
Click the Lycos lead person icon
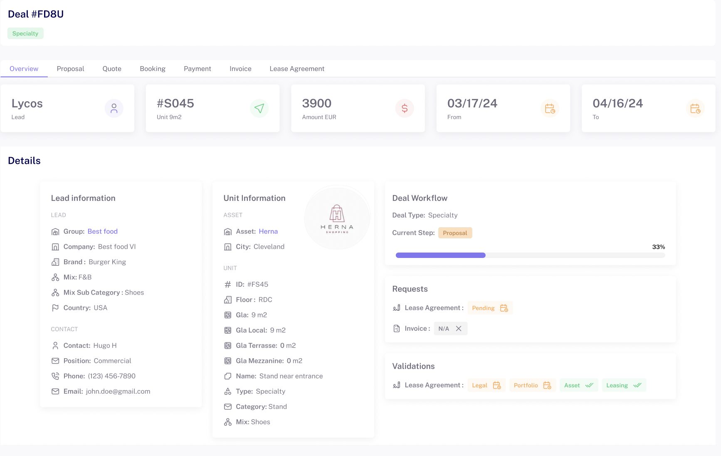click(x=114, y=109)
